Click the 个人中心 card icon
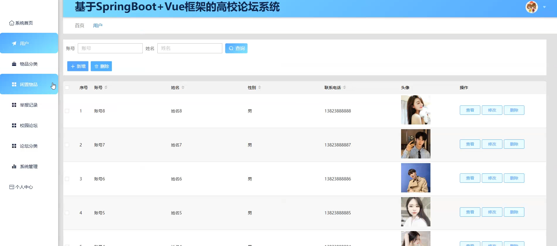 coord(12,187)
